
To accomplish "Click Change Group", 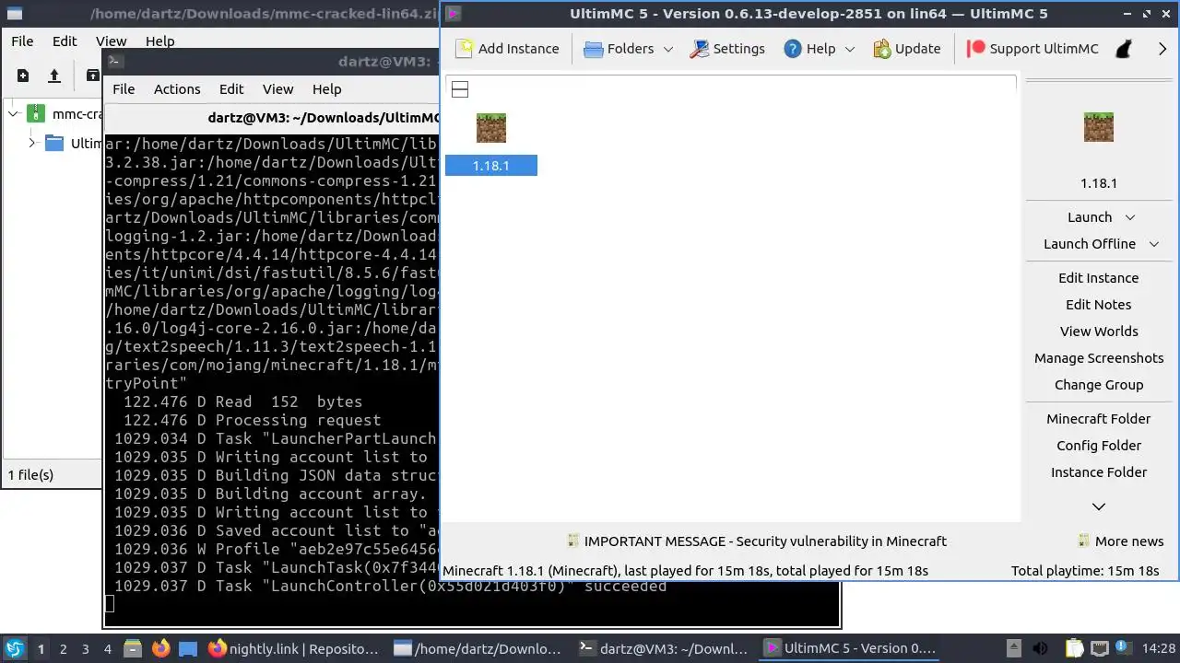I will click(1099, 385).
